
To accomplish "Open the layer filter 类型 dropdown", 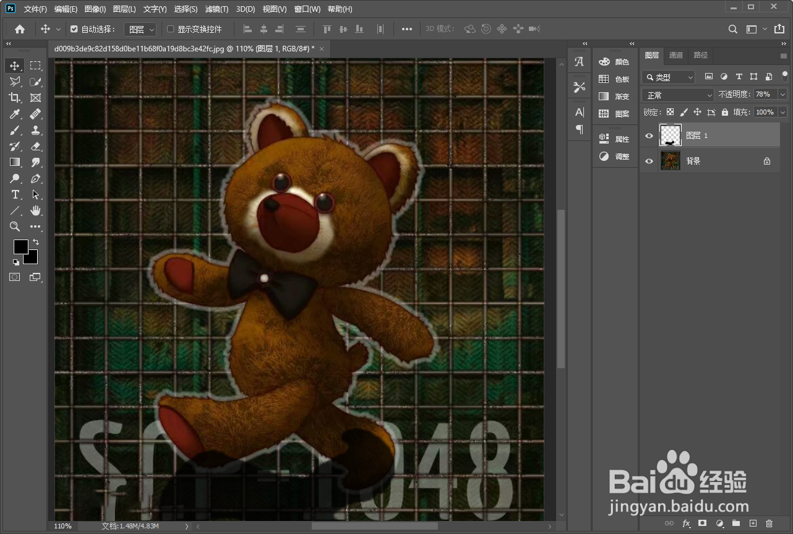I will (x=669, y=77).
